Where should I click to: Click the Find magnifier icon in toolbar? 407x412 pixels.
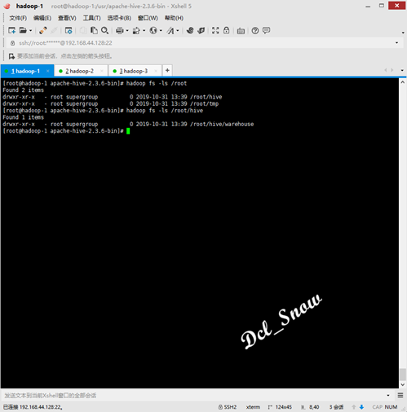(x=104, y=30)
